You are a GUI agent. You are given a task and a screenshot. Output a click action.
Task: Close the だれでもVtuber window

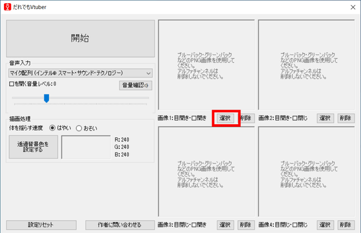353,7
